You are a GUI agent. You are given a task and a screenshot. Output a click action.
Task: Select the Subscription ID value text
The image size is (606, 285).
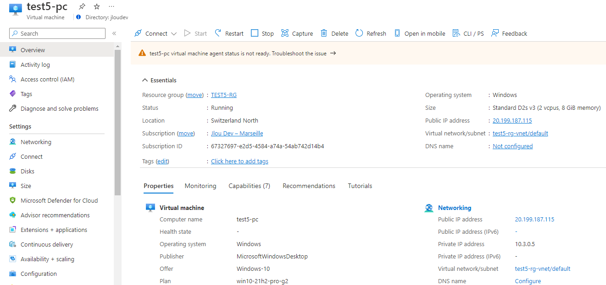(x=267, y=146)
